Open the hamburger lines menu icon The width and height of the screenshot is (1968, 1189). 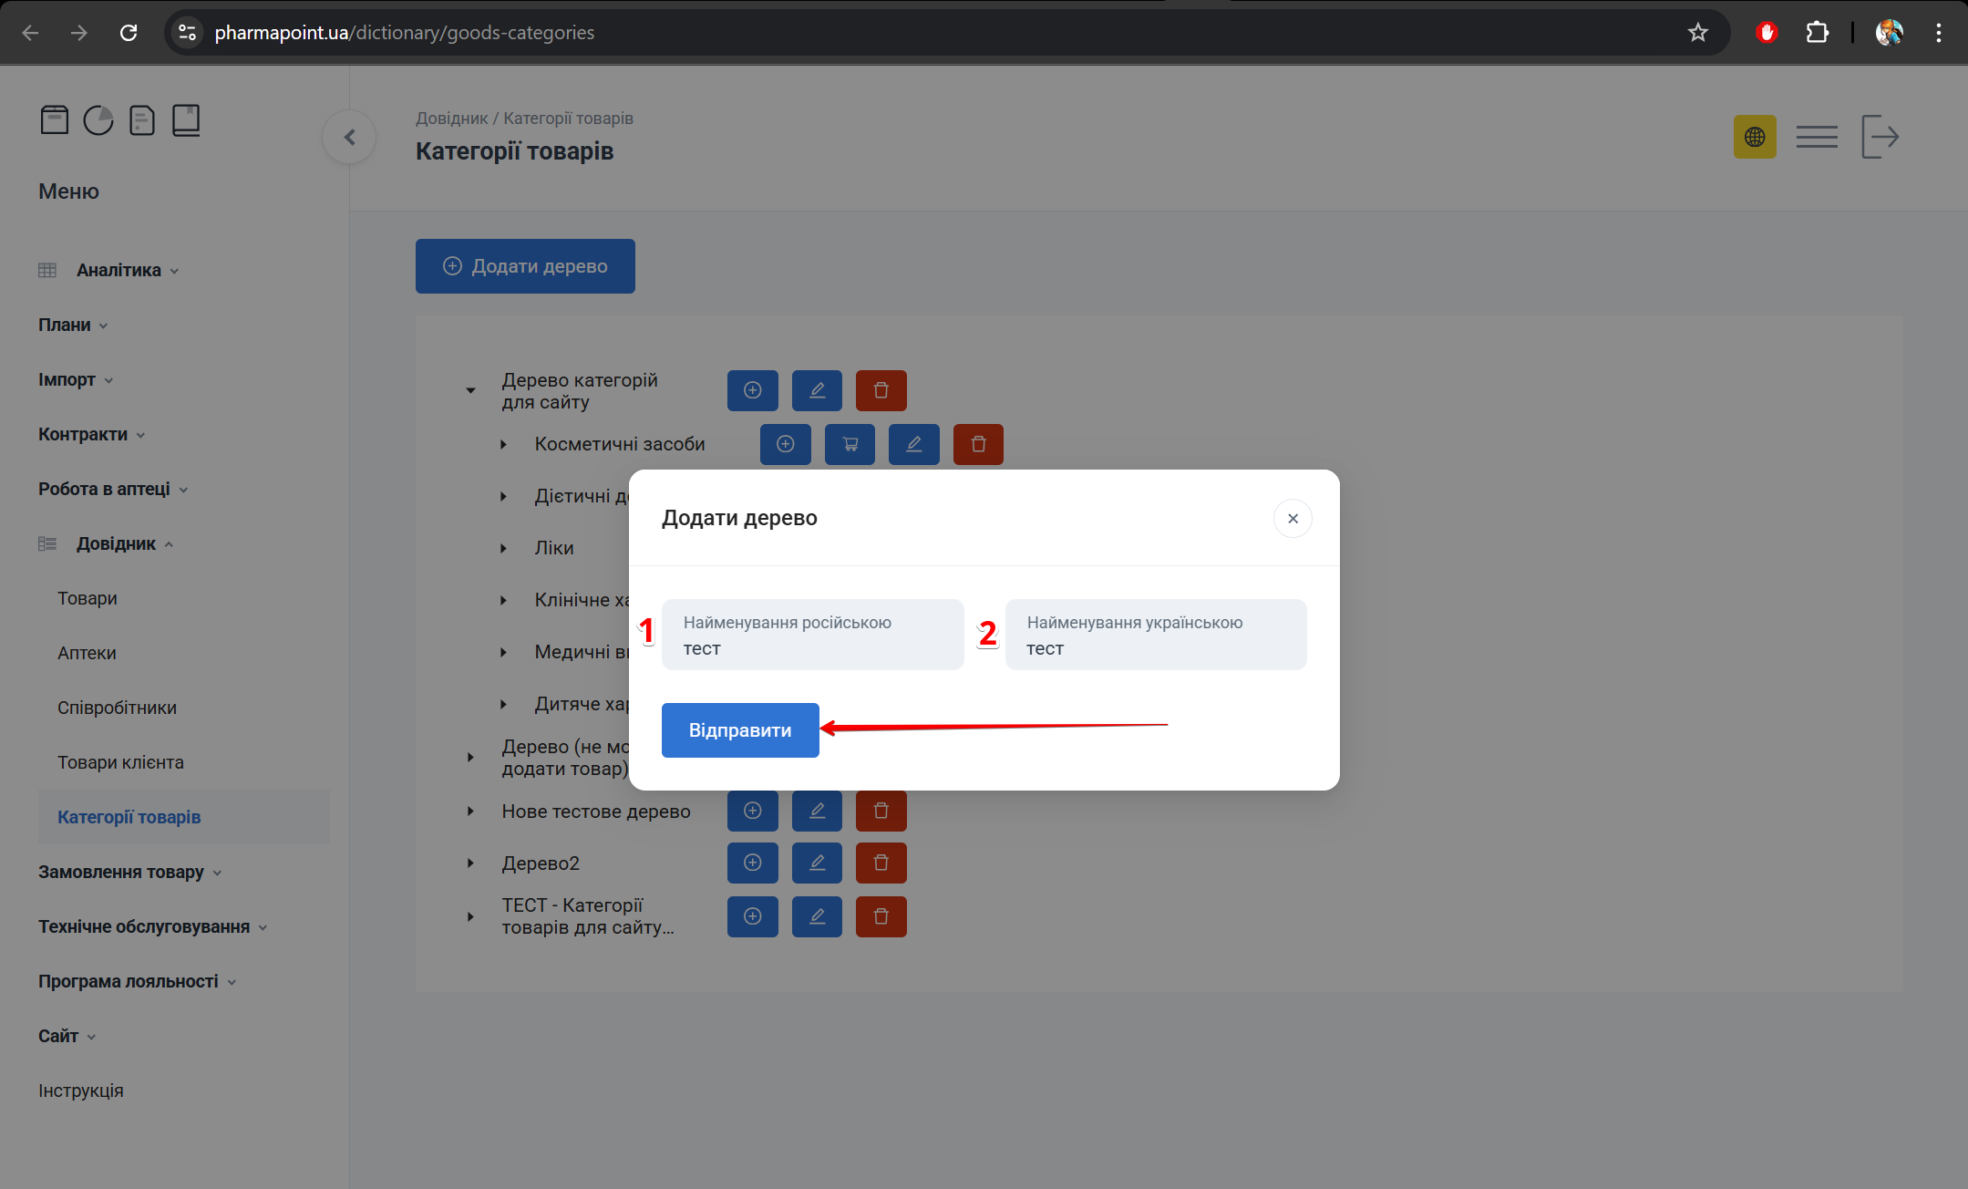tap(1816, 137)
